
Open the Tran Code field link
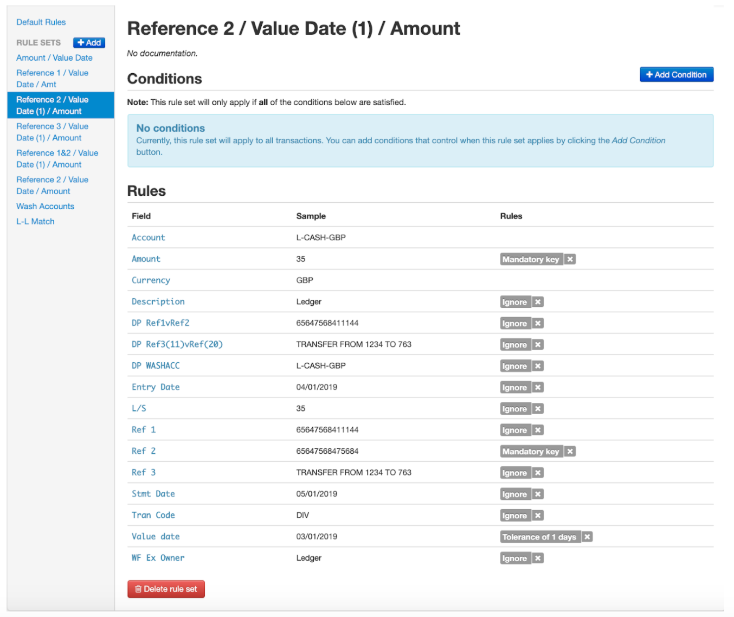(153, 515)
